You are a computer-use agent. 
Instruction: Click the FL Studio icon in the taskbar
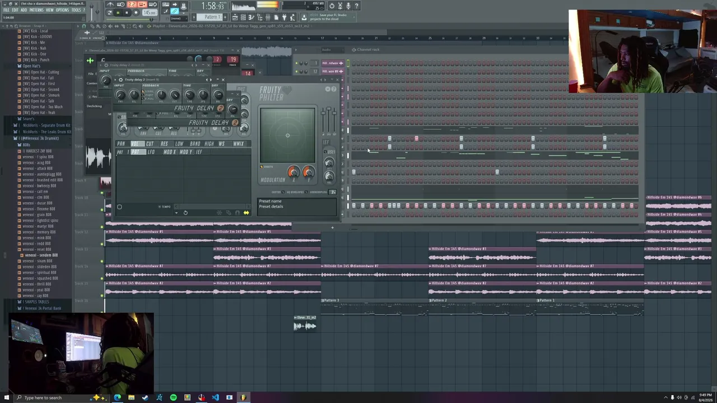click(243, 397)
